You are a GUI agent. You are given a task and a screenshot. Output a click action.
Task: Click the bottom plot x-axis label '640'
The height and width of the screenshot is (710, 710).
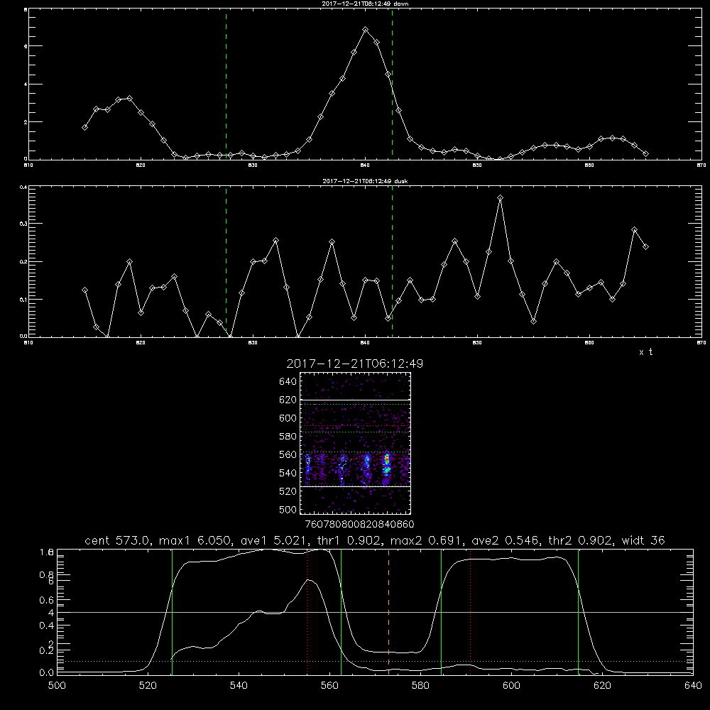point(693,686)
